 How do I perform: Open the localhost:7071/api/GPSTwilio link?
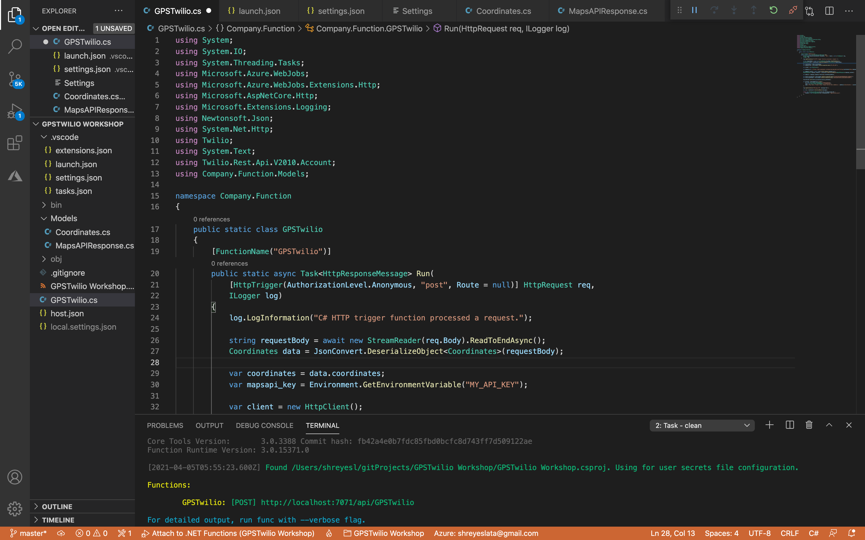(337, 502)
